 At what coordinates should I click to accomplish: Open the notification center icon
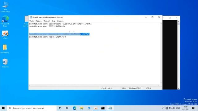click(193, 108)
